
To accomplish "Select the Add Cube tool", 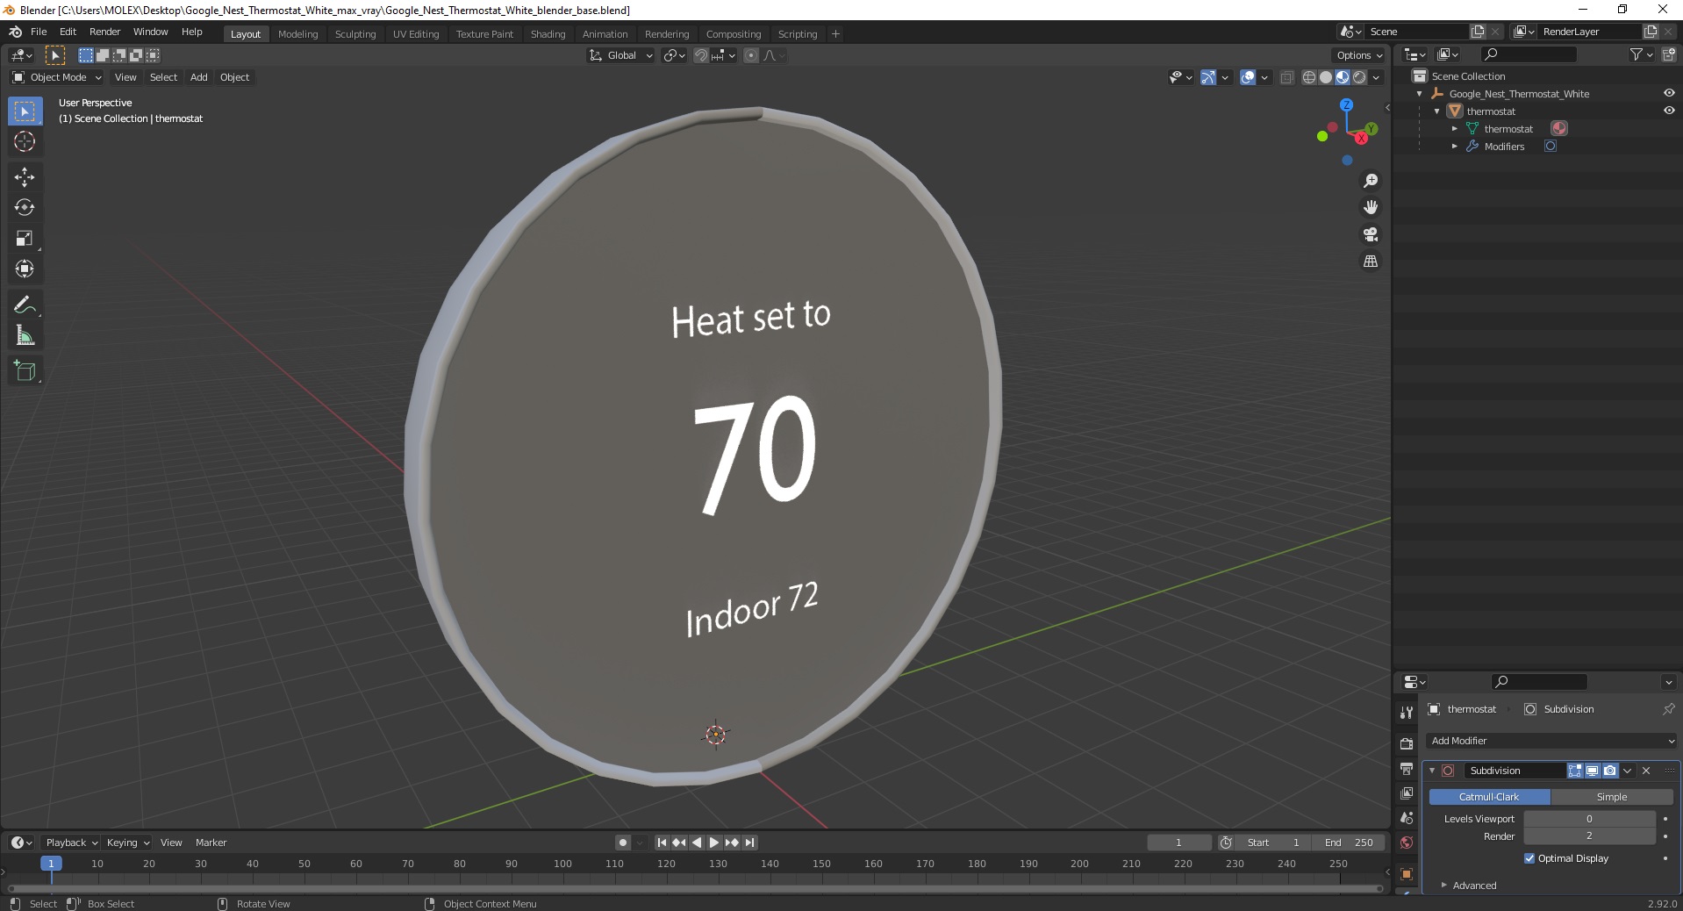I will pos(25,371).
